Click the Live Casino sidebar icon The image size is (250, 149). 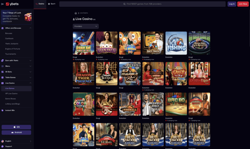click(x=2, y=83)
